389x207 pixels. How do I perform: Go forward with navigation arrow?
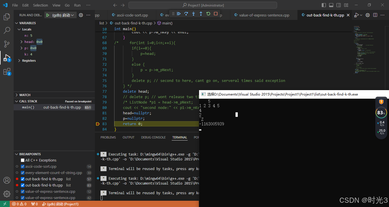click(122, 5)
